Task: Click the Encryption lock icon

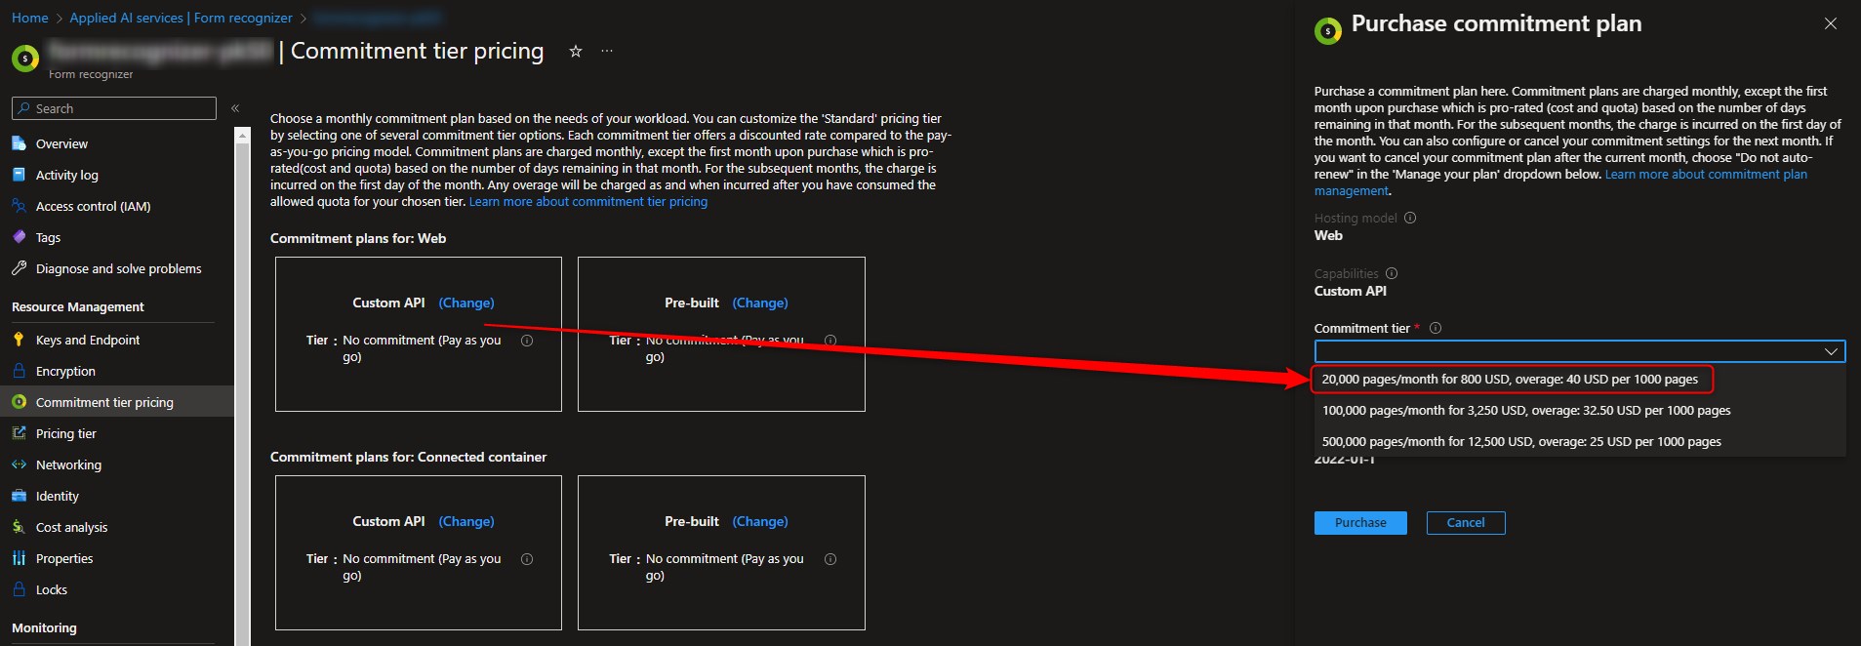Action: (19, 371)
